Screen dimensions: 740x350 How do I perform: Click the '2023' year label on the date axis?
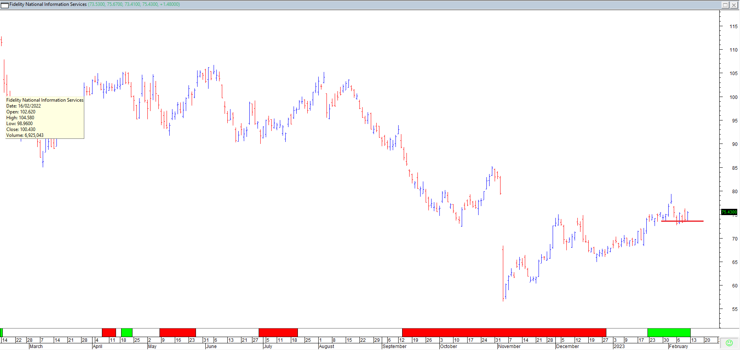(619, 346)
